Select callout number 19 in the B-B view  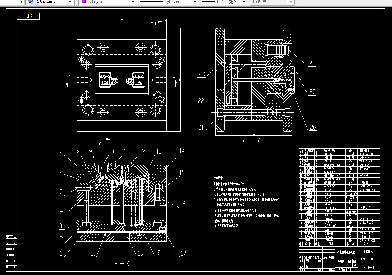141,253
